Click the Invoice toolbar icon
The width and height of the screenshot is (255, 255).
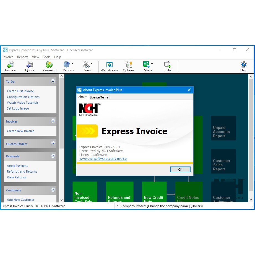(x=10, y=65)
